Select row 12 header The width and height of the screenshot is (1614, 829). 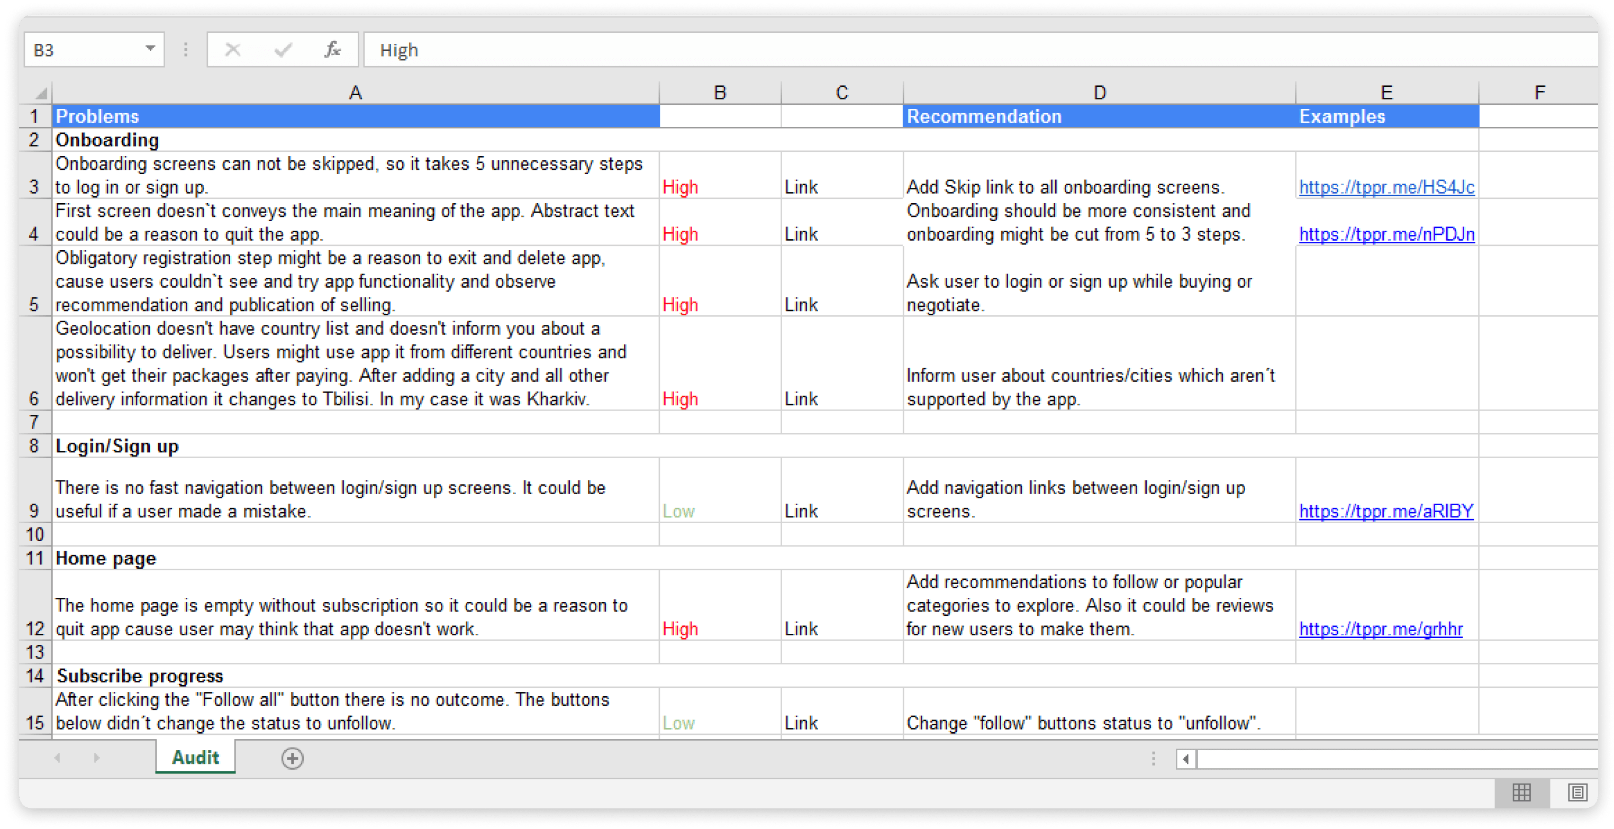35,605
